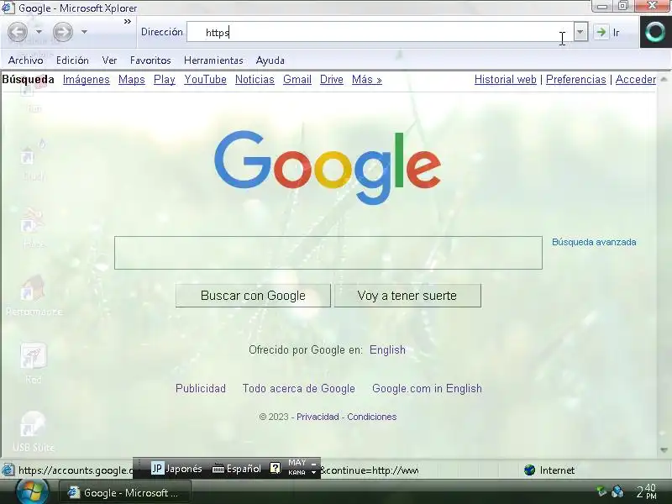Open the Privacidad link
The image size is (672, 504).
pyautogui.click(x=318, y=417)
